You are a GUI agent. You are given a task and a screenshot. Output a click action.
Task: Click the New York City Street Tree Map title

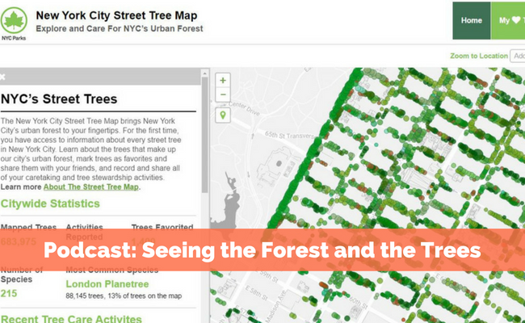(117, 15)
